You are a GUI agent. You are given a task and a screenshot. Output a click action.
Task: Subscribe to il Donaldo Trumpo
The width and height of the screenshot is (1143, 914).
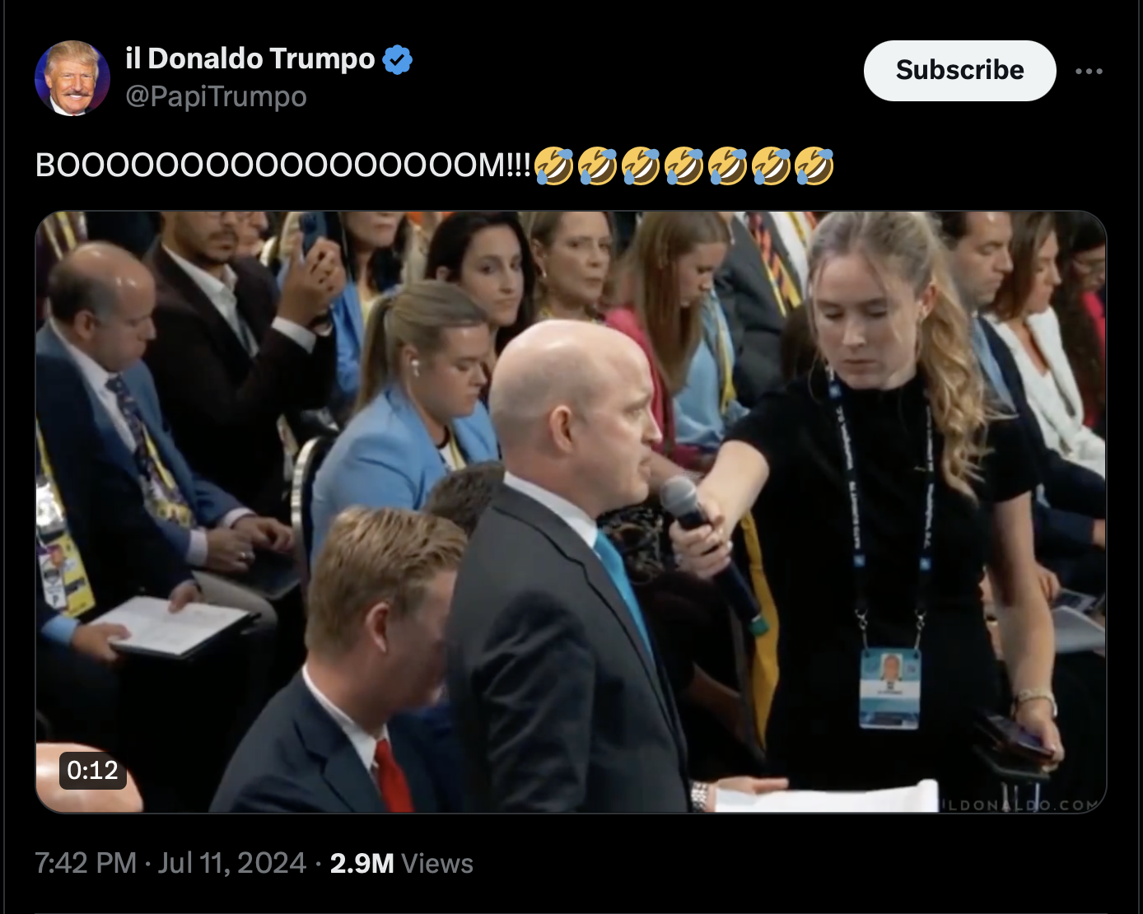coord(959,71)
